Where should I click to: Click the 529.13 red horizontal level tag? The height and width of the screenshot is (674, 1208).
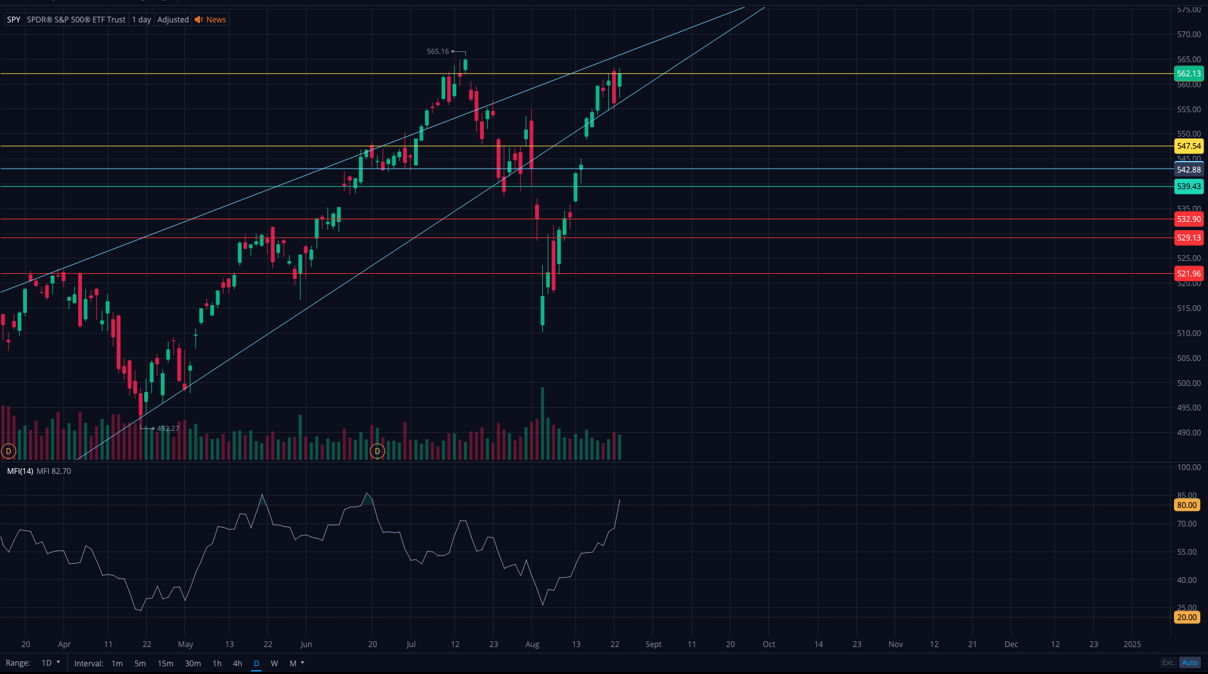pos(1188,238)
